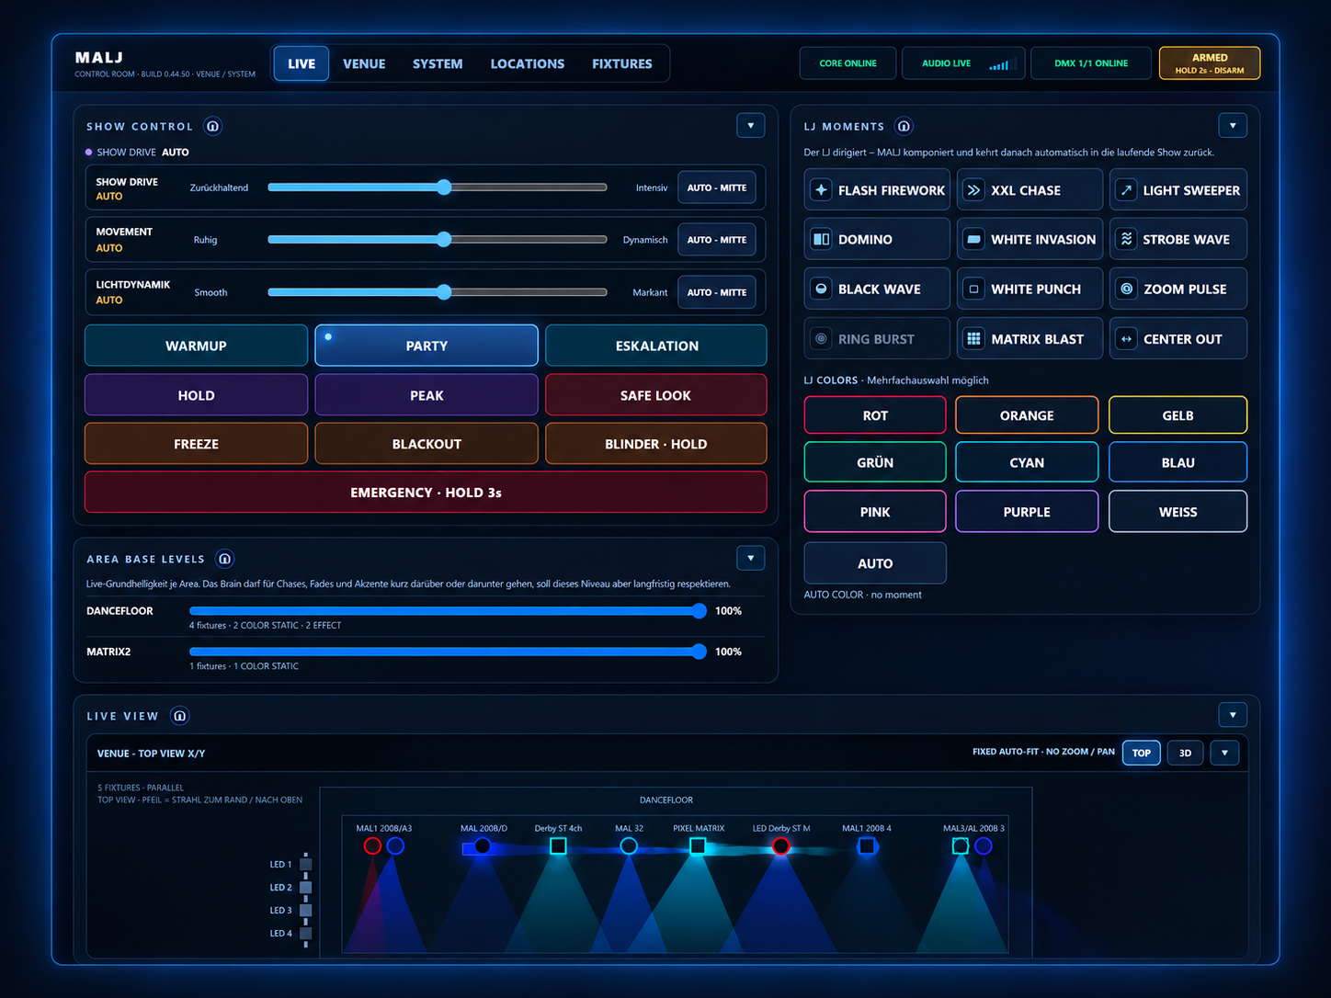Go to the LOCATIONS tab

pyautogui.click(x=528, y=63)
